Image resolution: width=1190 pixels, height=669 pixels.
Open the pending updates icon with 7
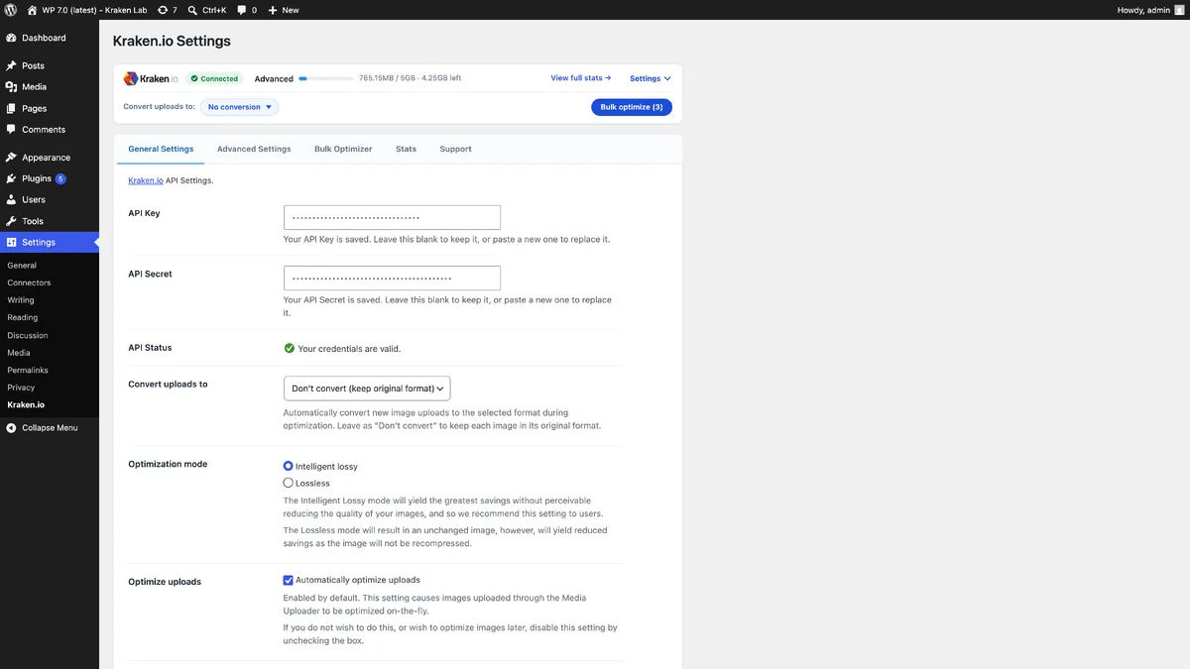[168, 10]
